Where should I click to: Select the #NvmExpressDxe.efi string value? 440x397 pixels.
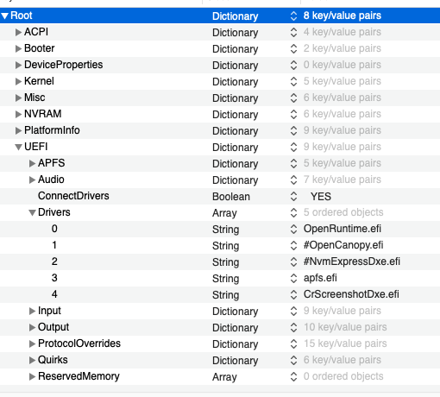click(x=352, y=262)
